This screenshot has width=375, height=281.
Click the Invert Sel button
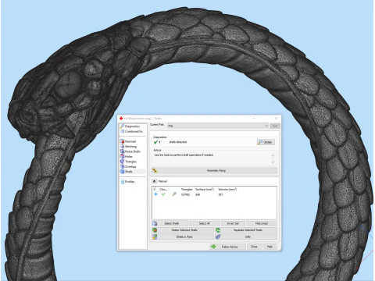click(x=233, y=223)
